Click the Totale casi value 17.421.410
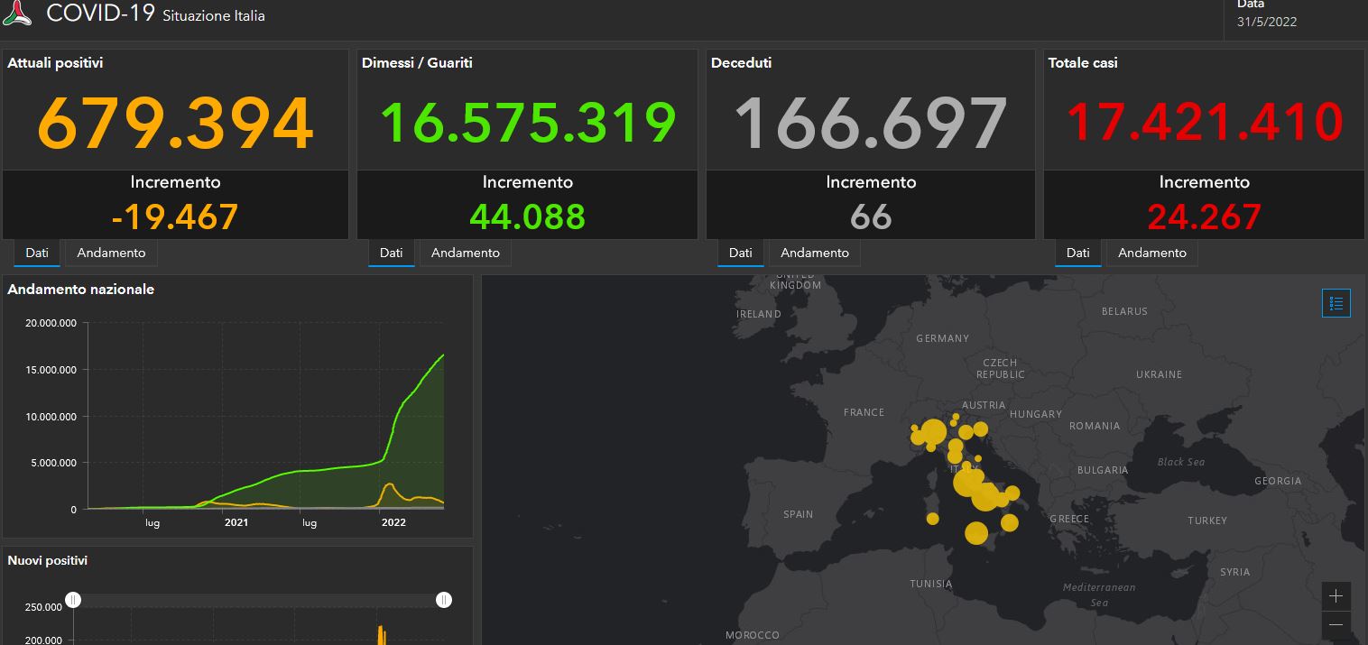 (x=1205, y=123)
